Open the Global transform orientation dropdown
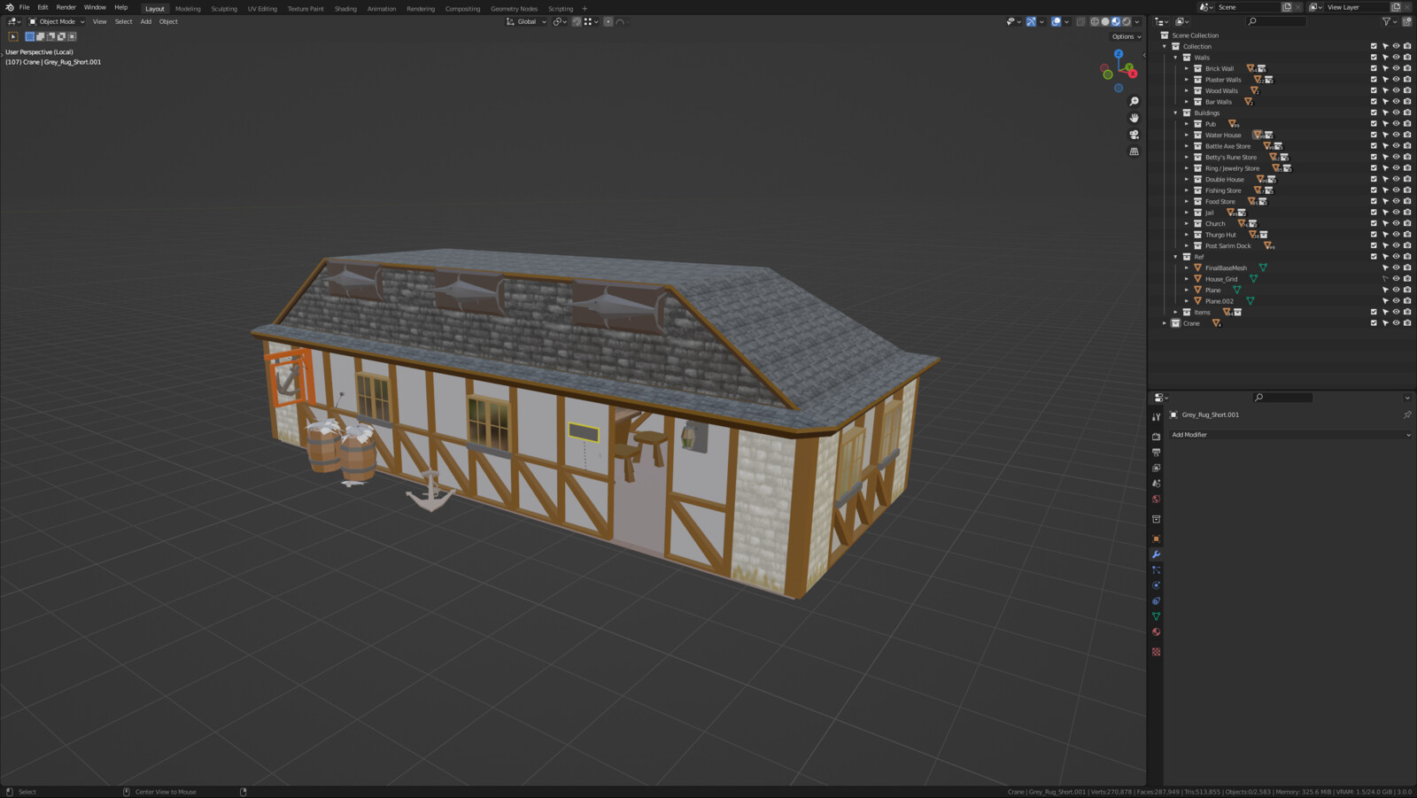The height and width of the screenshot is (798, 1417). tap(526, 21)
